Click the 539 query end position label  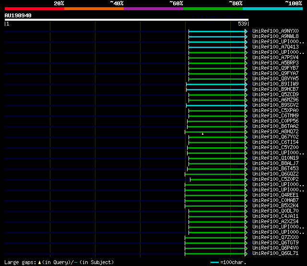[242, 24]
